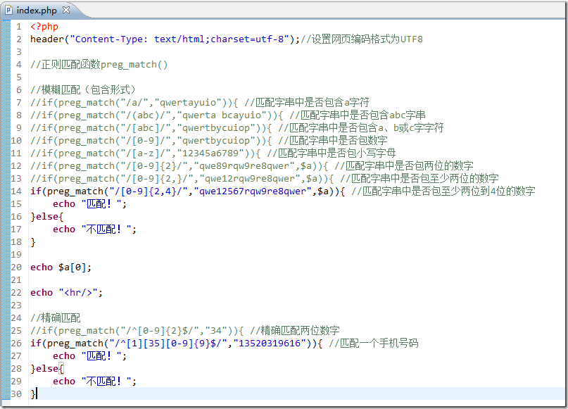Viewport: 568px width, 409px height.
Task: Click the echo "<hr/>" statement
Action: pyautogui.click(x=67, y=293)
